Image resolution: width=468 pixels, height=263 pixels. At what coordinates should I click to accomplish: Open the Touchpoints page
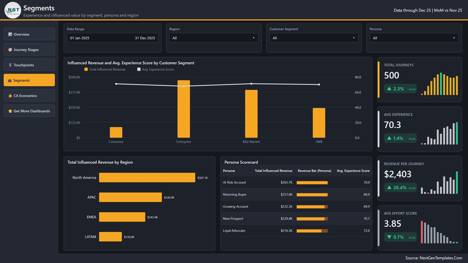point(29,65)
